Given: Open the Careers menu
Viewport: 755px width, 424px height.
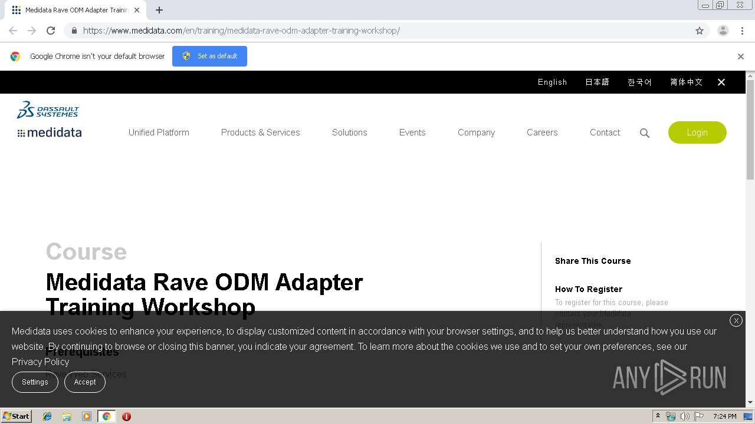Looking at the screenshot, I should click(542, 132).
